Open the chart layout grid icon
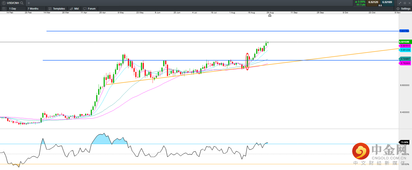The height and width of the screenshot is (170, 412). (x=4, y=8)
